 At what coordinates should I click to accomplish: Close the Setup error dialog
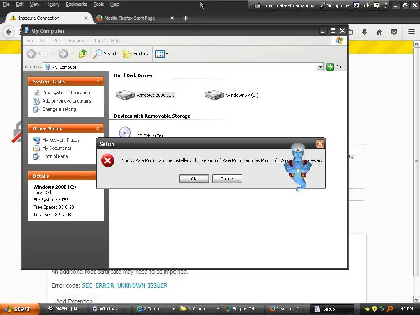point(320,144)
